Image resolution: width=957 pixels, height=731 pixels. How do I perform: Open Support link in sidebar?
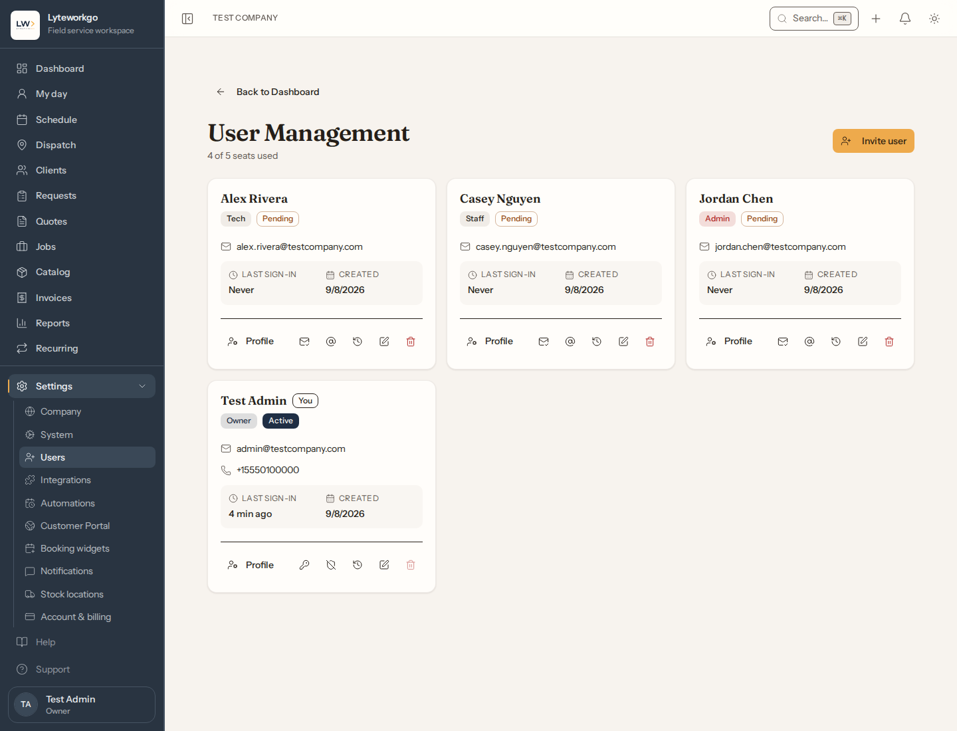point(82,669)
